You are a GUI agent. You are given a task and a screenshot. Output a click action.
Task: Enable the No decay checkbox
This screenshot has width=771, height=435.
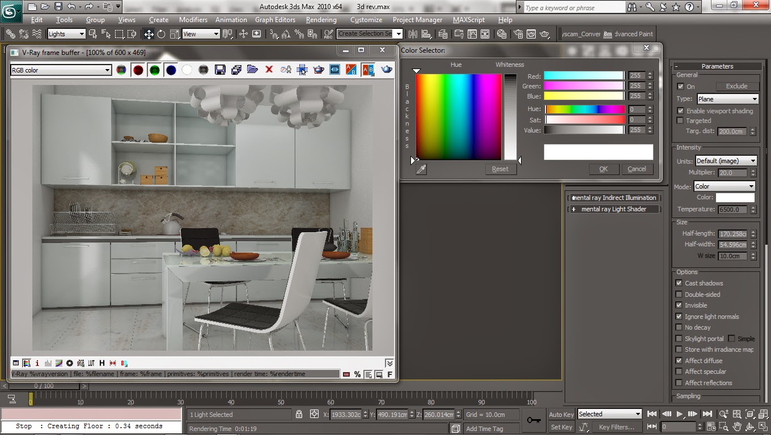click(679, 327)
